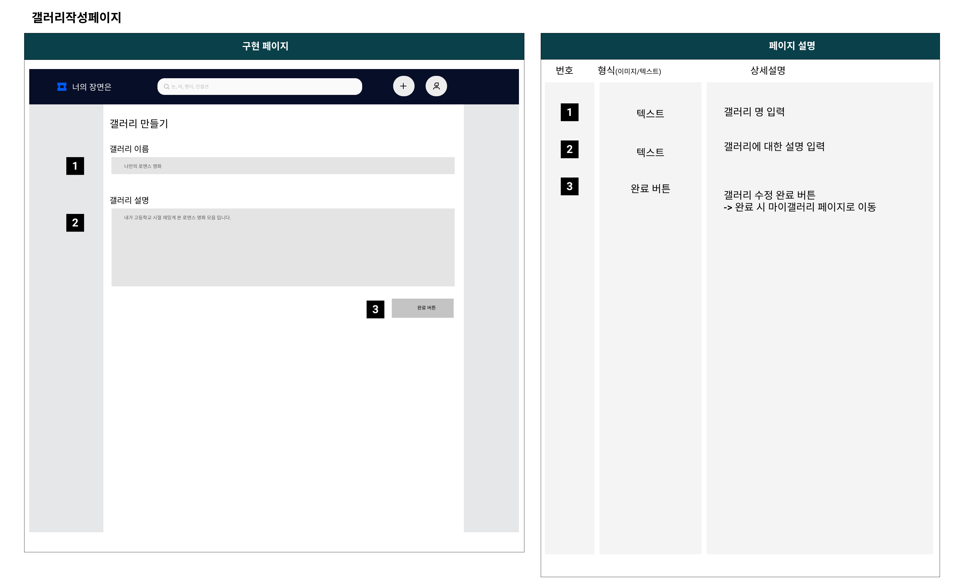Select numbered marker 1 beside 갤러리 이름
Image resolution: width=958 pixels, height=587 pixels.
tap(75, 166)
